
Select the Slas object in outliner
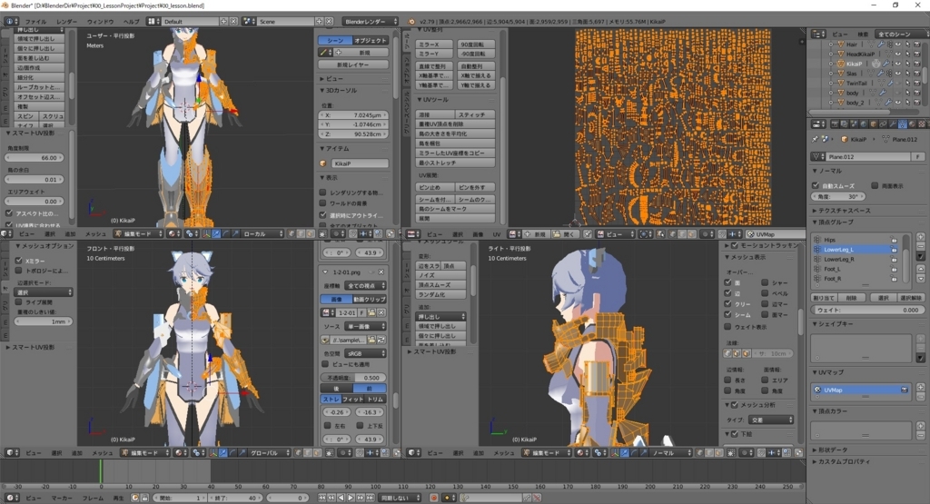point(852,74)
